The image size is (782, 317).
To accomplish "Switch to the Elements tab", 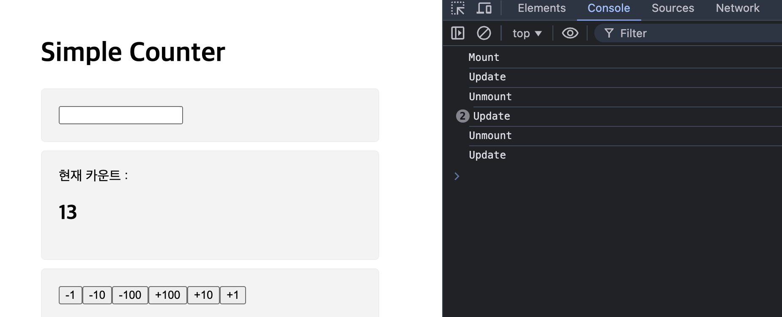I will (541, 8).
